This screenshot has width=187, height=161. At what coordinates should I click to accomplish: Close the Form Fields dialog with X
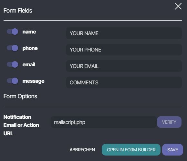tap(178, 6)
